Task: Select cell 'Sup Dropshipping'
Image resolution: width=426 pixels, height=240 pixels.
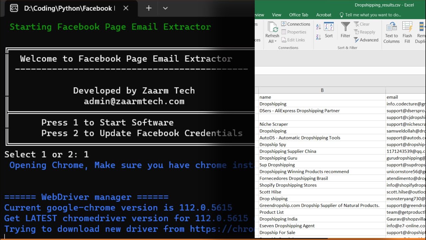Action: click(x=322, y=165)
